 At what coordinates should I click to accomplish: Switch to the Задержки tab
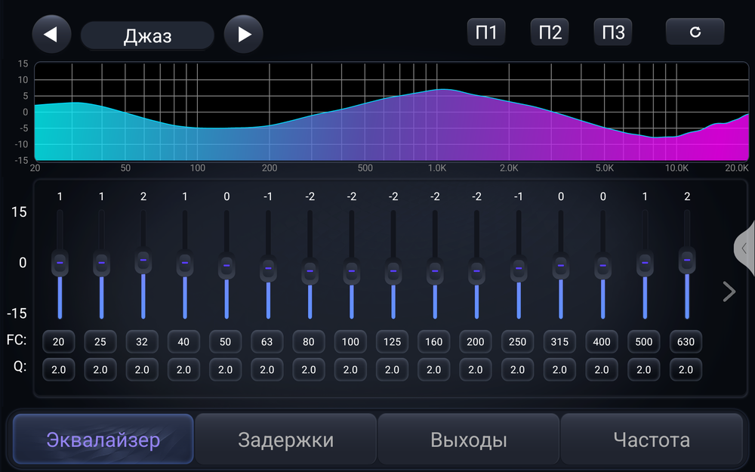pyautogui.click(x=285, y=439)
